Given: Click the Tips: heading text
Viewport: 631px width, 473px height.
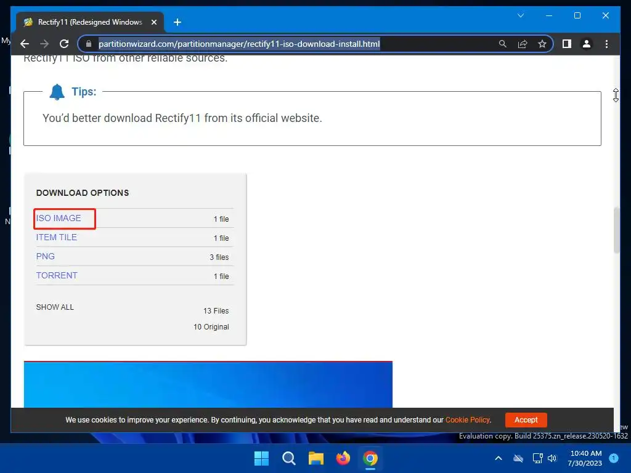Looking at the screenshot, I should coord(84,92).
